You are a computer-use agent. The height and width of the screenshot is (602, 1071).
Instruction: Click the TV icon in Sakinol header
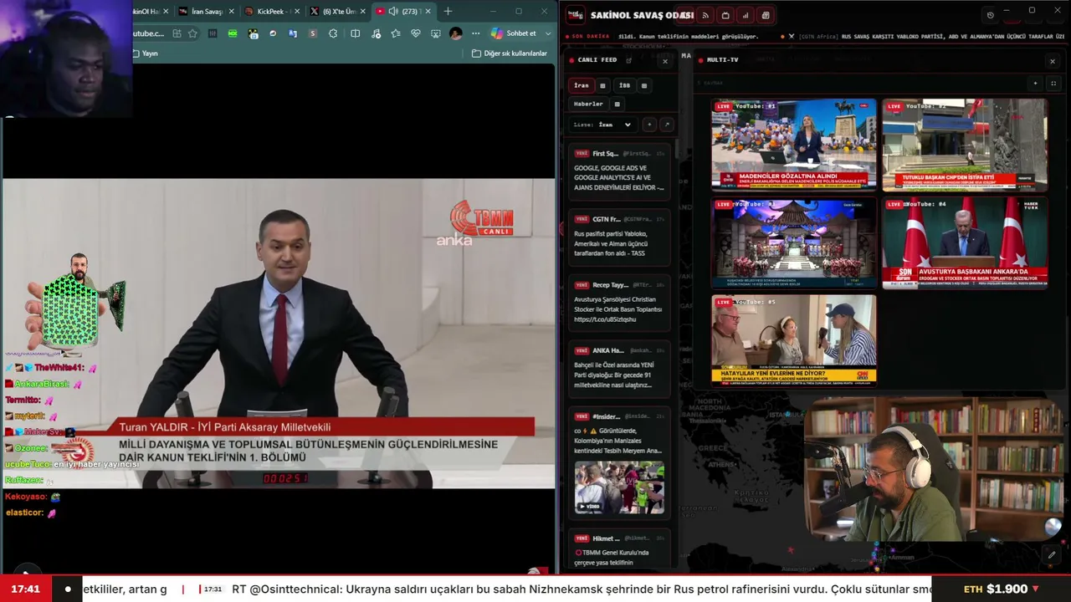(x=725, y=15)
